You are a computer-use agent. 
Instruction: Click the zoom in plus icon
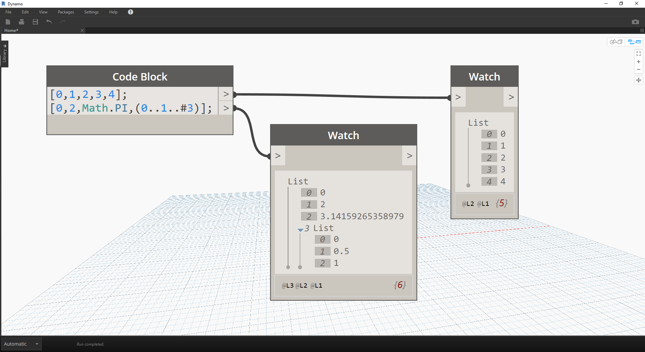638,62
